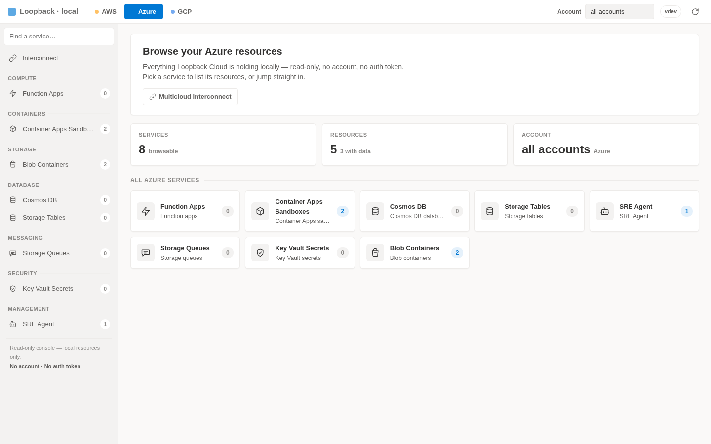Click the Loopback logo square icon

click(12, 12)
